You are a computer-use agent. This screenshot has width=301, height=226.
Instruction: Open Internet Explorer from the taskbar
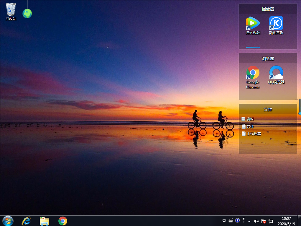tap(26, 221)
